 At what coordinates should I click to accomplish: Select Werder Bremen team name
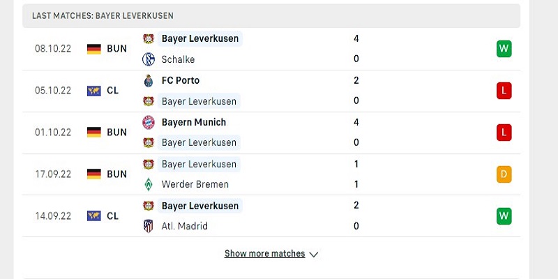195,184
